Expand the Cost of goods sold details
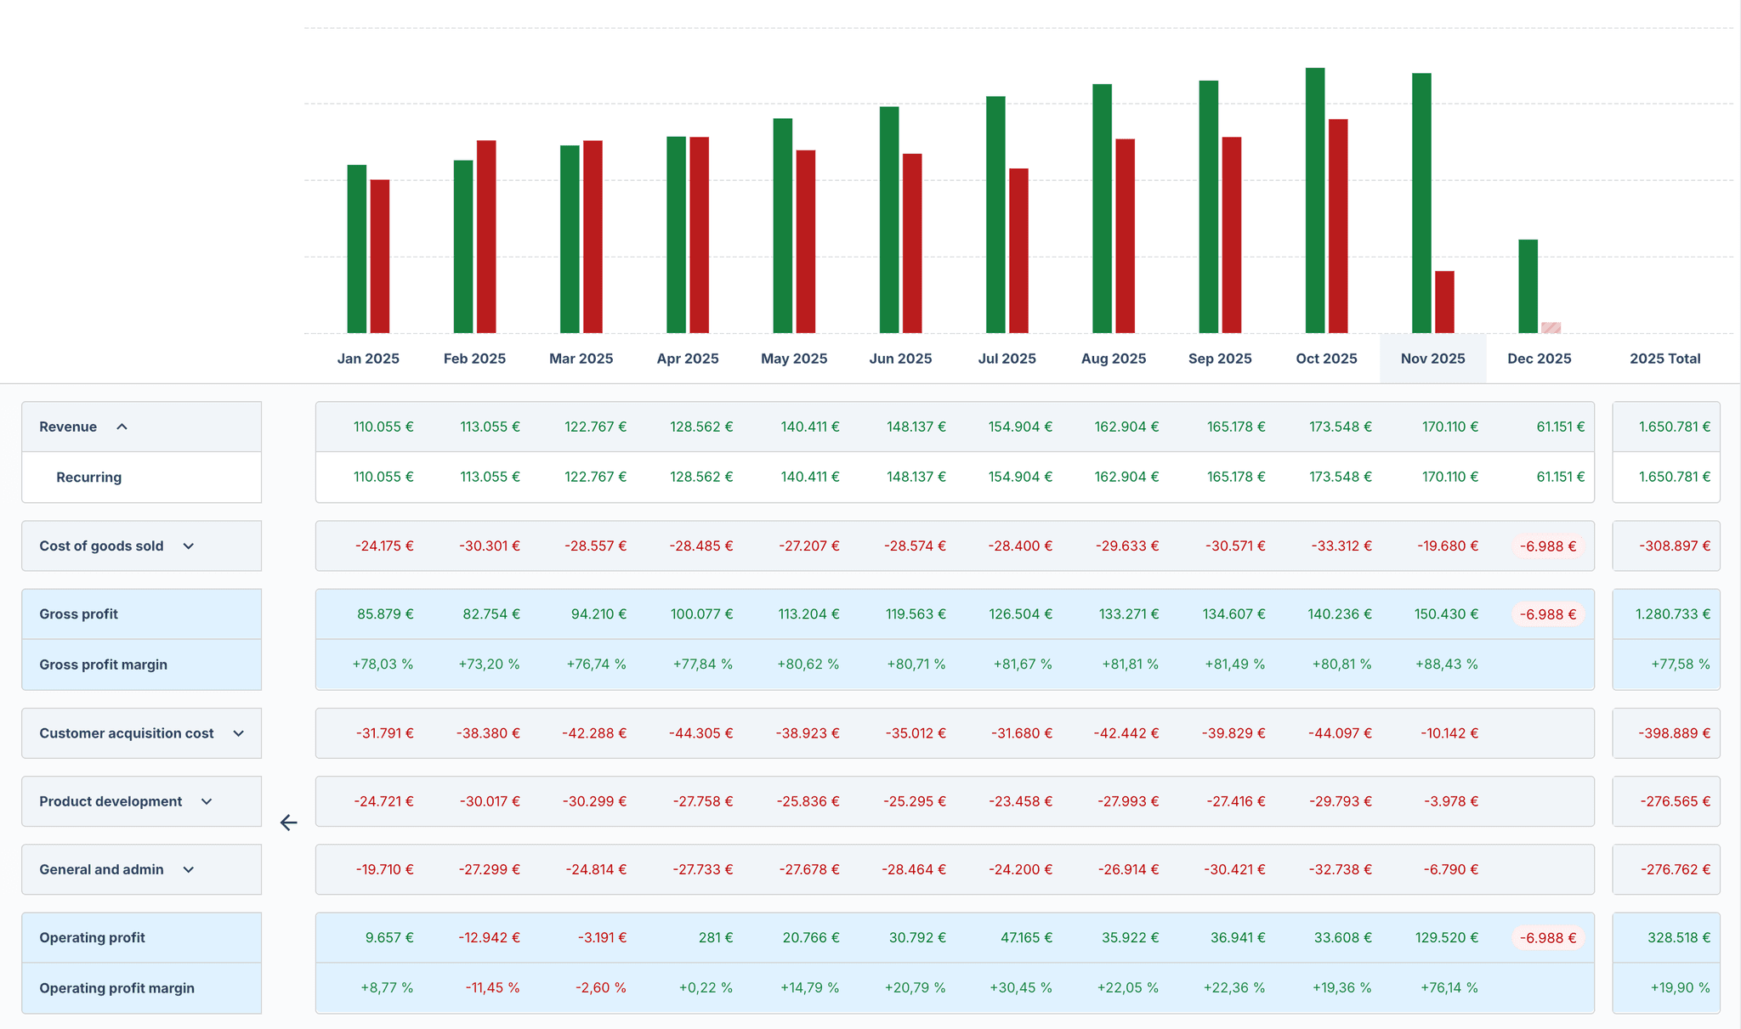Viewport: 1741px width, 1029px height. 188,546
